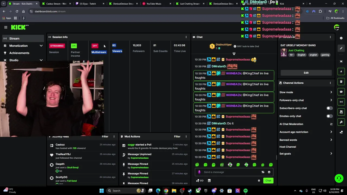Open the hamburger menu beside the Kick logo
The image size is (347, 195).
(6, 27)
